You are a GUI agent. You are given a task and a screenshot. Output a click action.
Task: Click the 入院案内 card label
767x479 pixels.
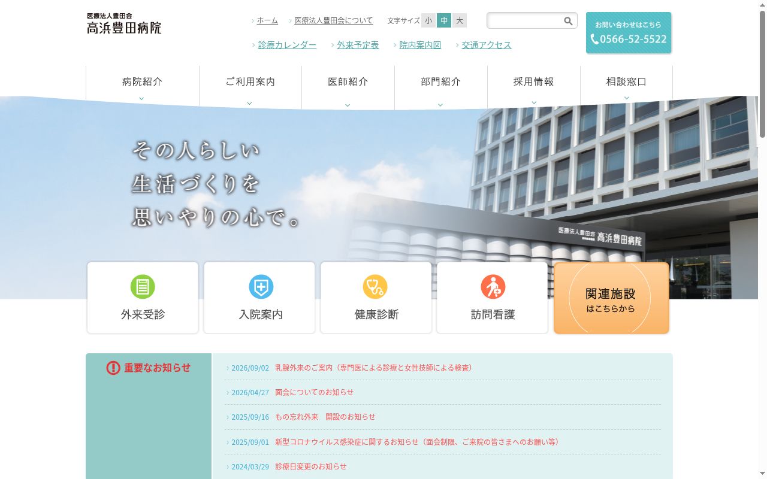coord(261,314)
